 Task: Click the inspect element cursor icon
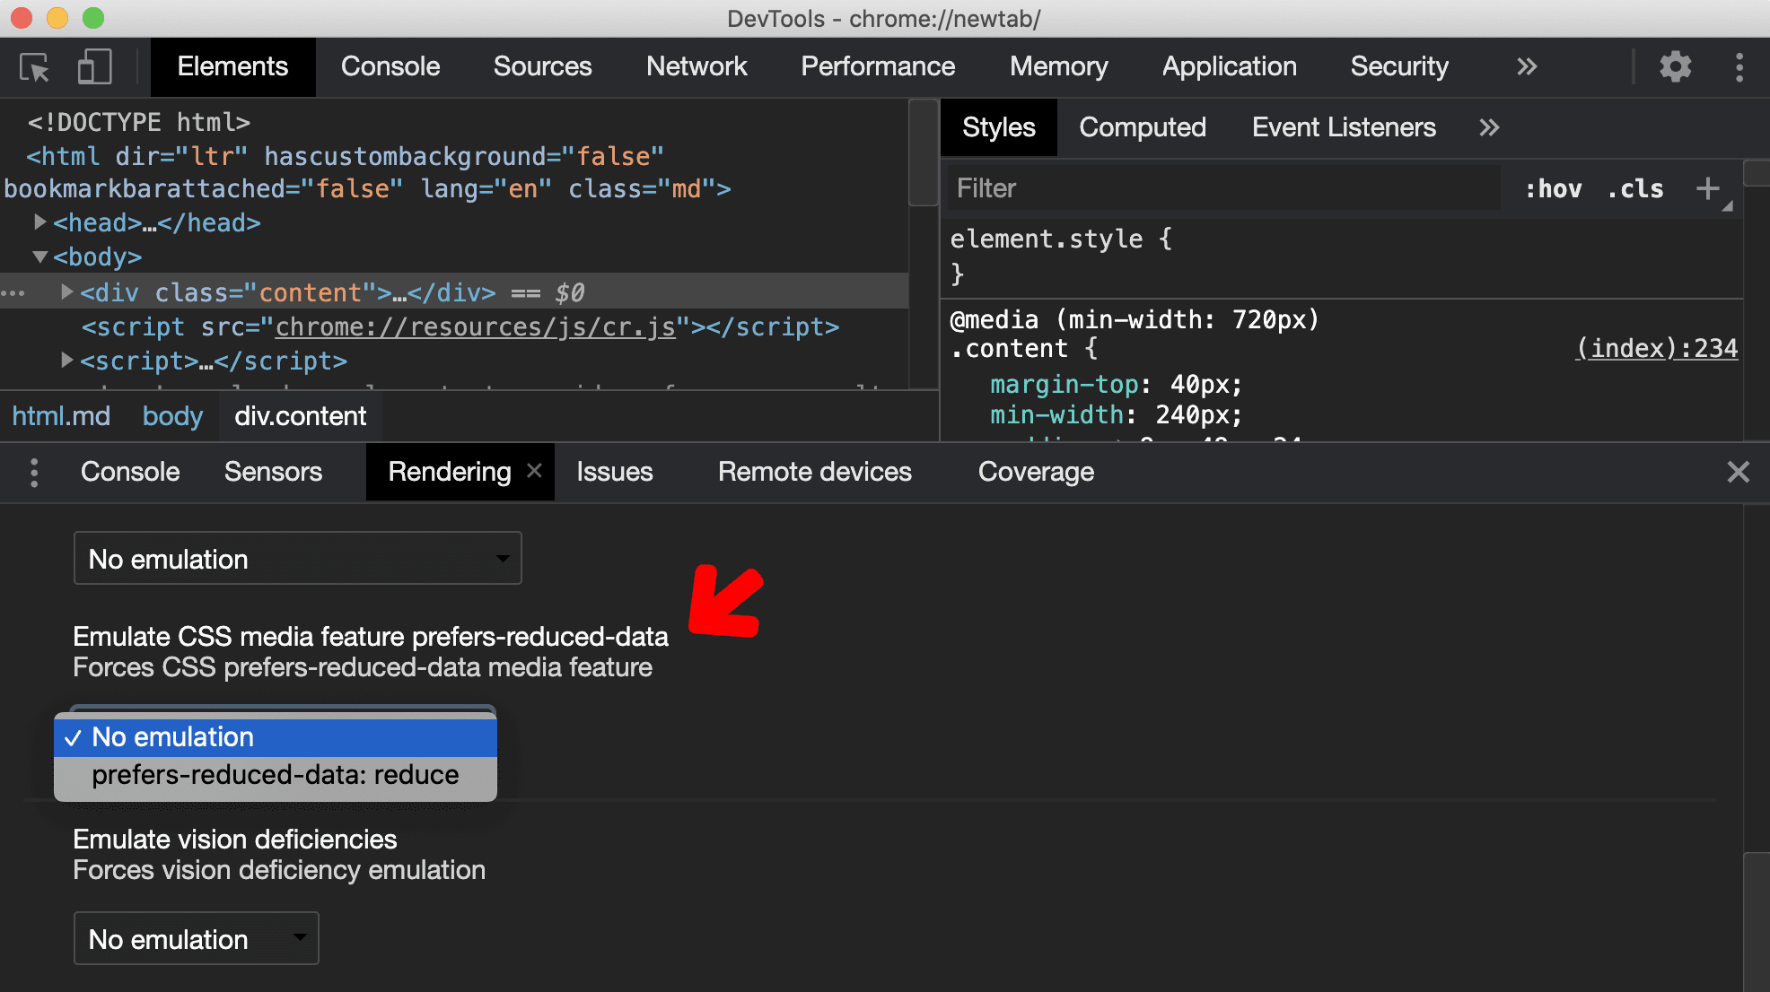35,66
